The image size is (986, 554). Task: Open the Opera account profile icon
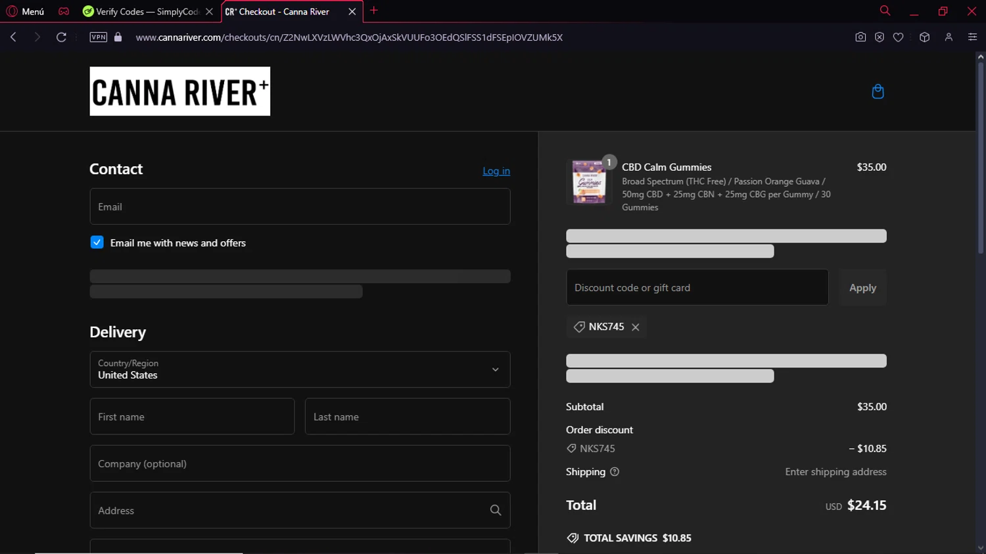pyautogui.click(x=949, y=37)
